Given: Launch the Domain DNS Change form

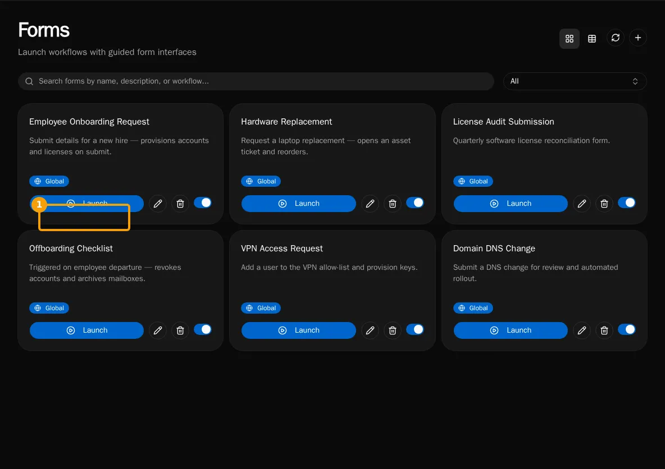Looking at the screenshot, I should tap(510, 330).
